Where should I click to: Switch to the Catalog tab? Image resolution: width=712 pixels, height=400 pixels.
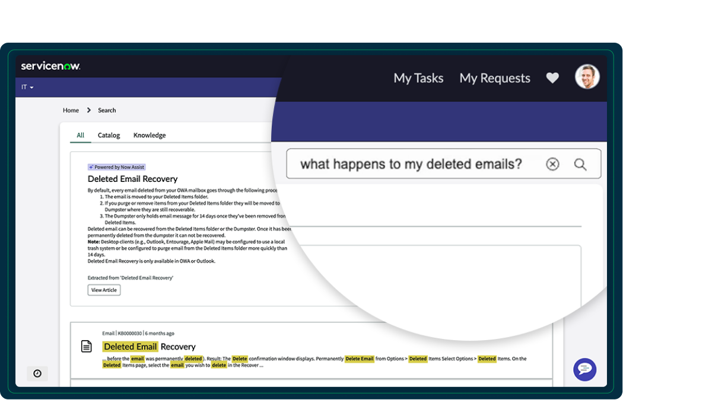[109, 135]
